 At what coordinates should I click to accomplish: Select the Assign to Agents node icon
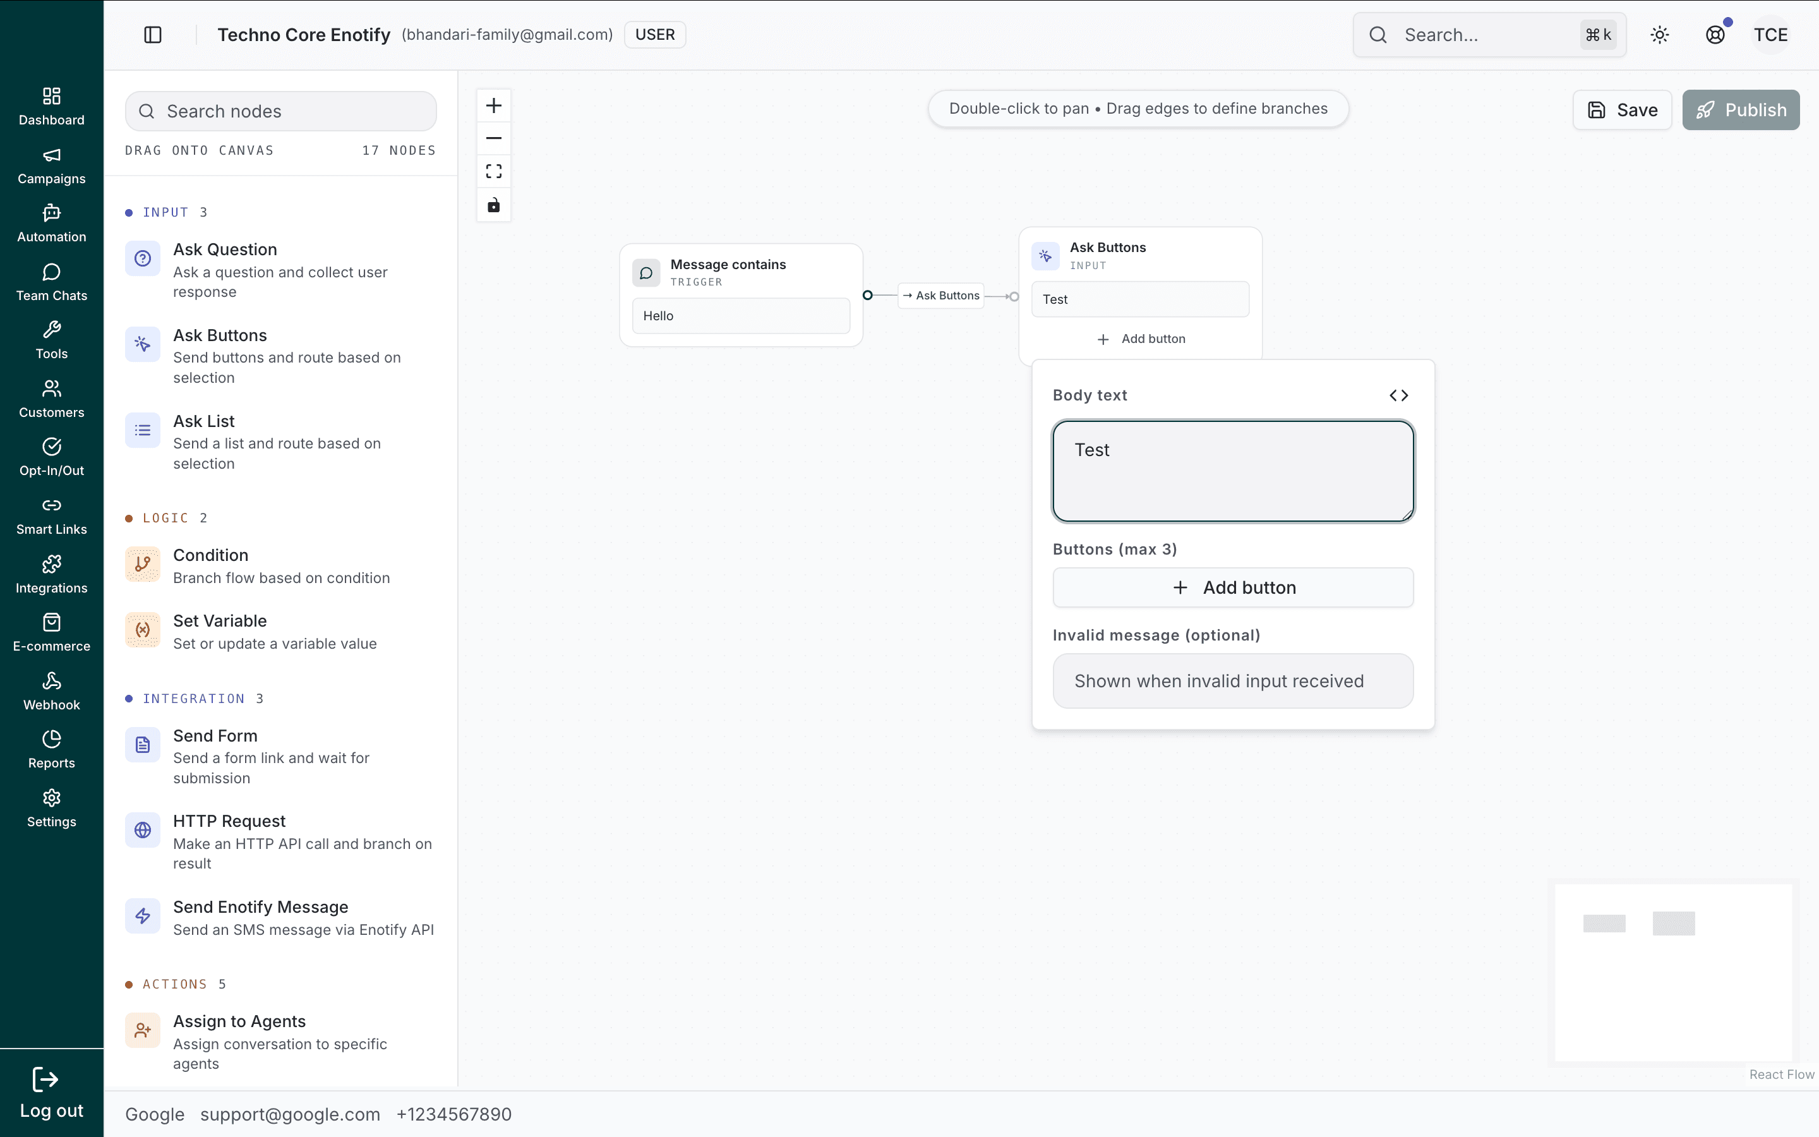[x=143, y=1030]
